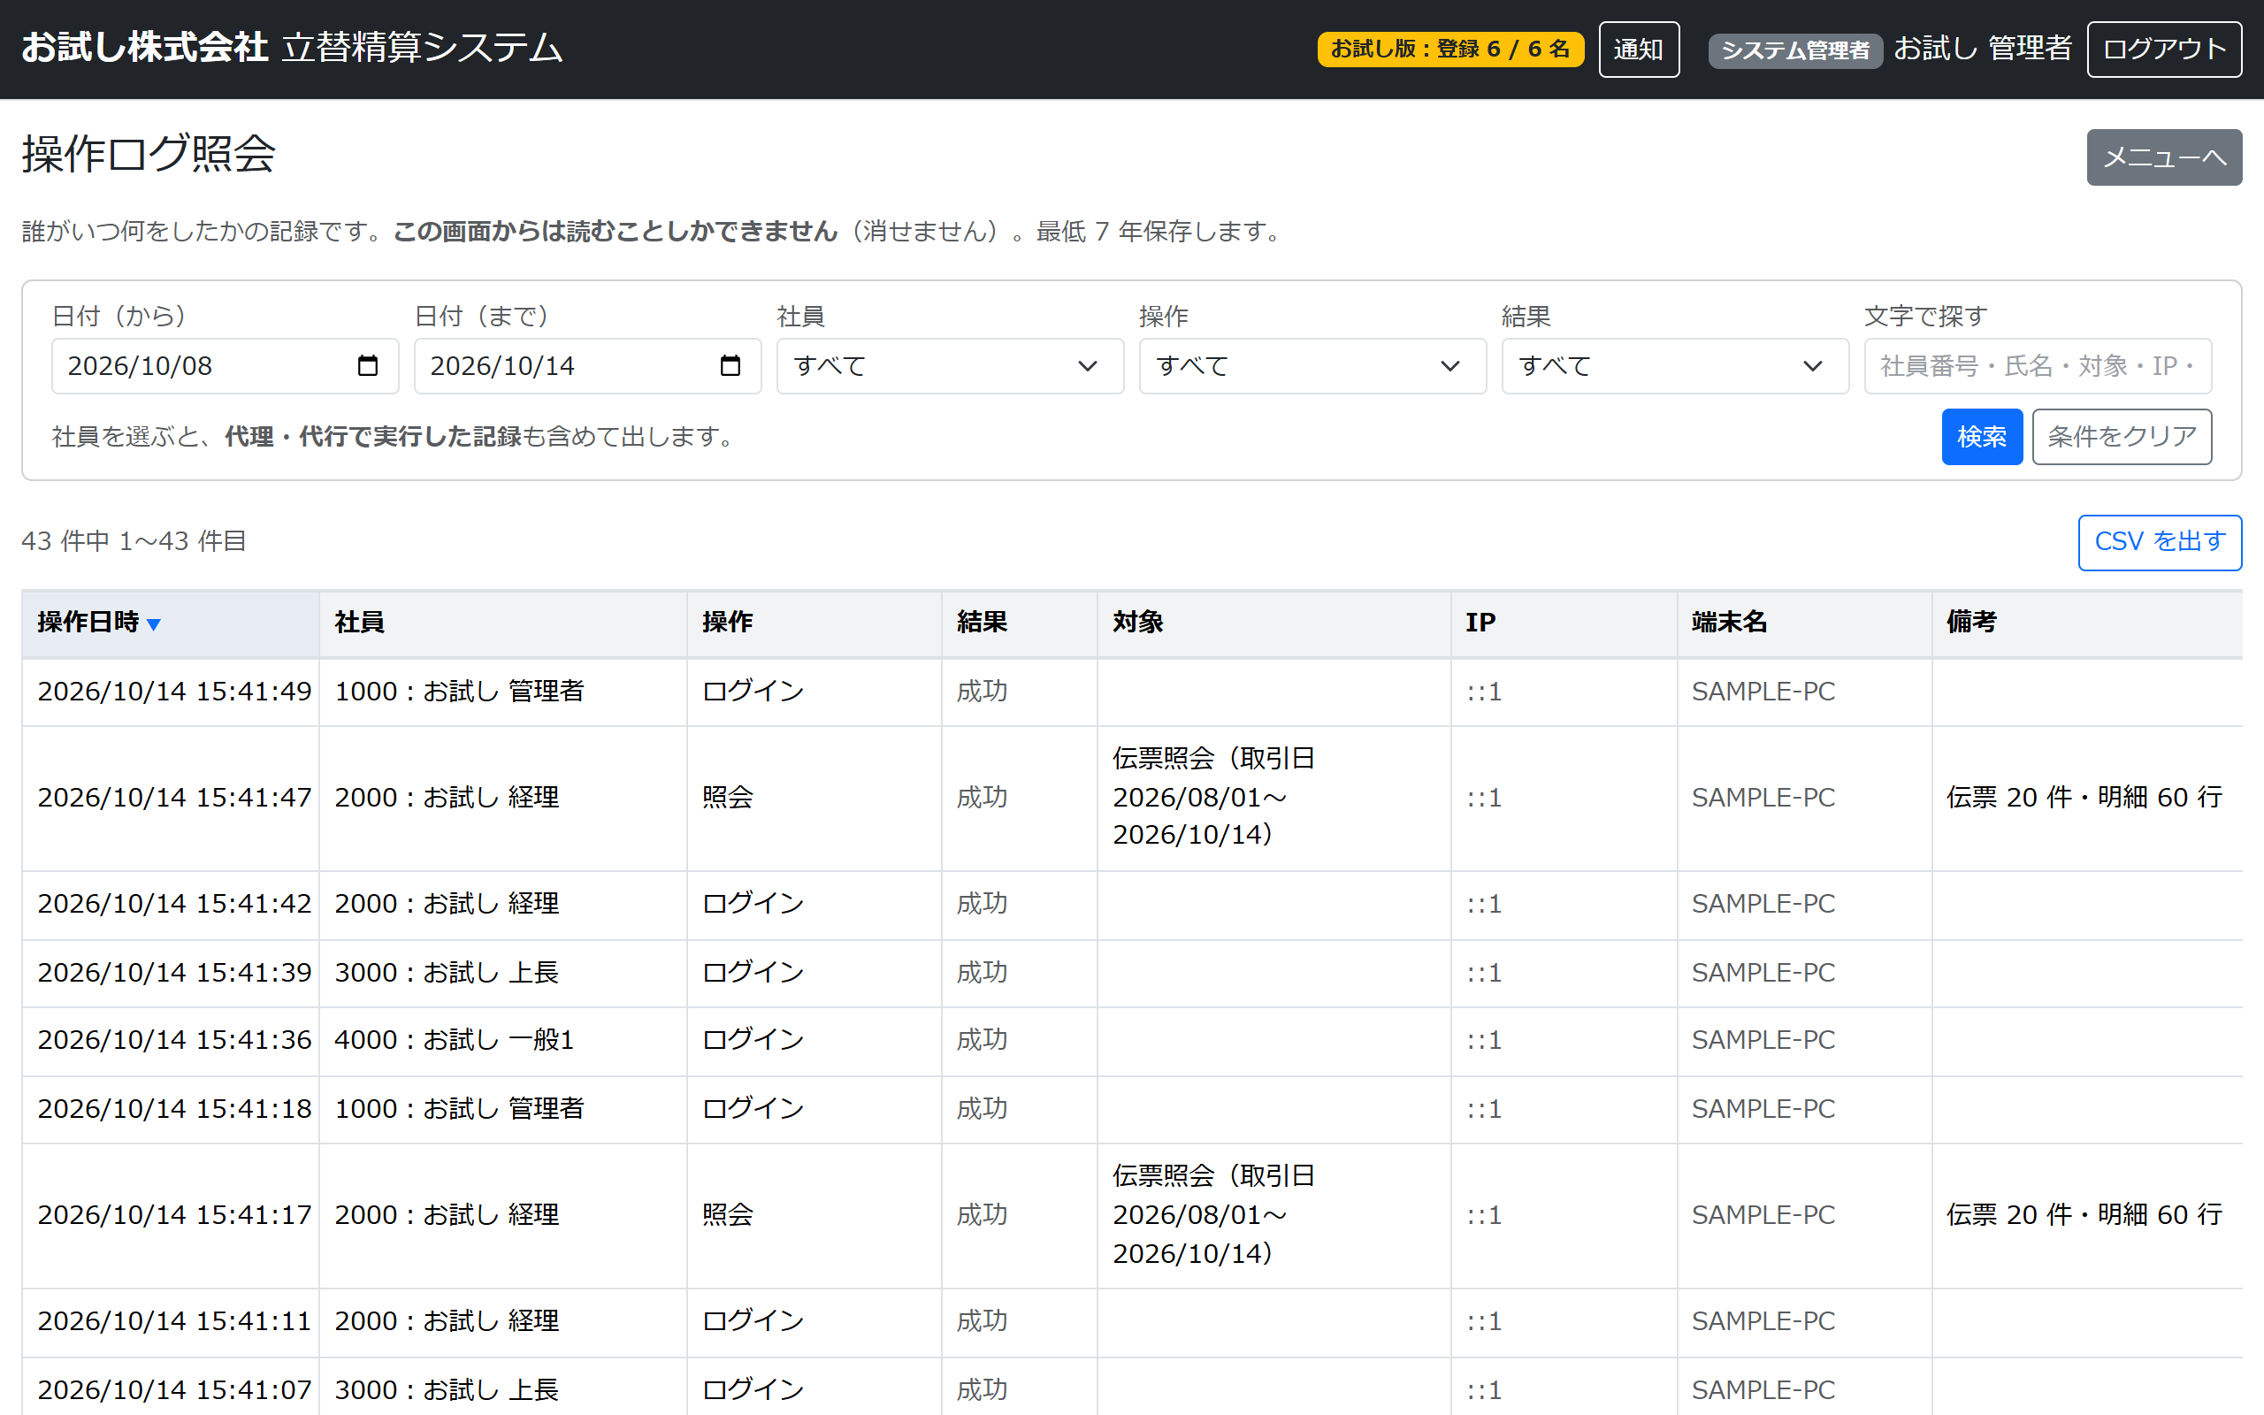The height and width of the screenshot is (1415, 2264).
Task: Click the 検索 button
Action: (x=1982, y=437)
